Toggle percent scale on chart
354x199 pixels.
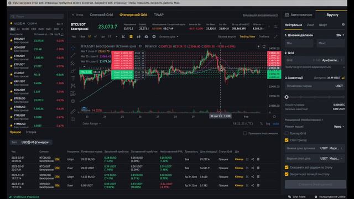pos(261,124)
